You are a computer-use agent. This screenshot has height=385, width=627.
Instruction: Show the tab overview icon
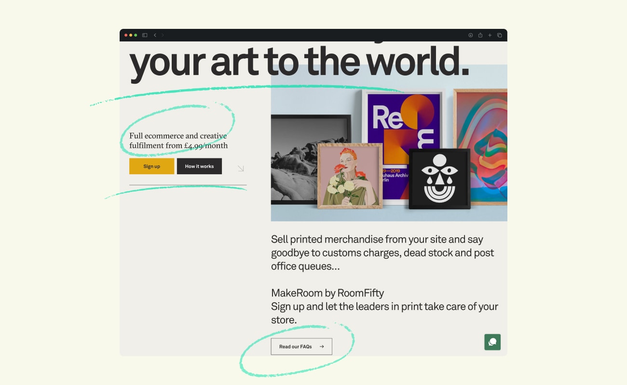pyautogui.click(x=500, y=35)
